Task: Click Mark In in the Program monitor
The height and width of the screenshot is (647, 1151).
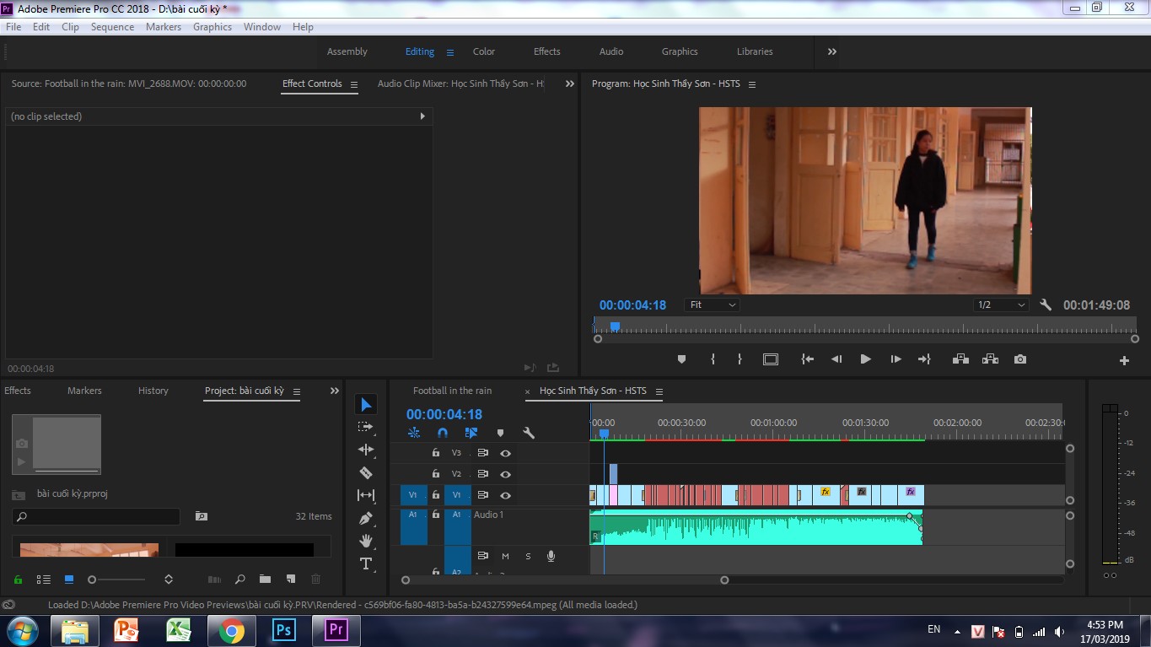Action: 713,359
